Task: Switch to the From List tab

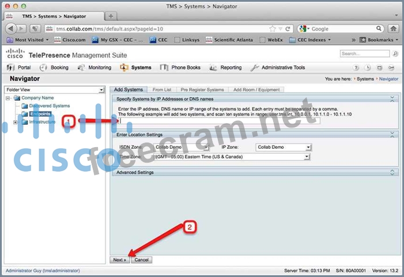Action: click(x=161, y=90)
